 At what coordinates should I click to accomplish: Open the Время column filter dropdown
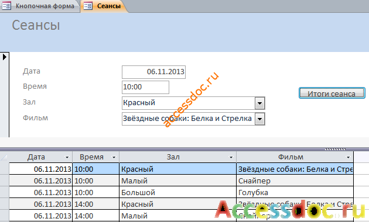(x=114, y=157)
